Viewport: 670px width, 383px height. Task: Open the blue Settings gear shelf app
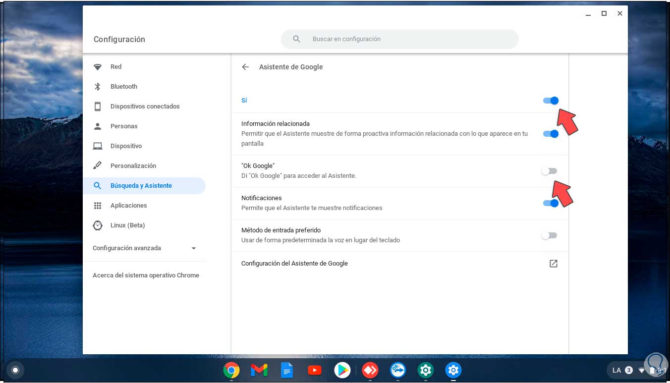pyautogui.click(x=453, y=370)
